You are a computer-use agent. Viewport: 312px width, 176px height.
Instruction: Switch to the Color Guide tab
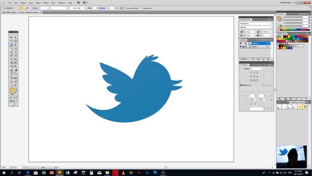[x=292, y=14]
